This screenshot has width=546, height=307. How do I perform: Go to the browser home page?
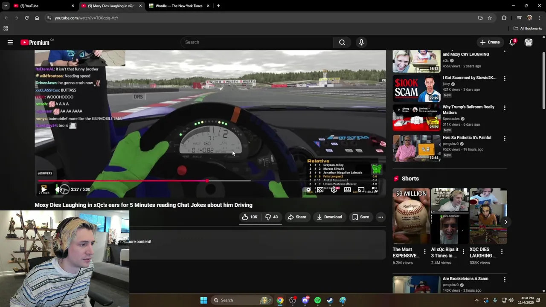pyautogui.click(x=37, y=18)
